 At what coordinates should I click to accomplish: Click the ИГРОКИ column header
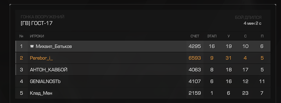click(37, 36)
